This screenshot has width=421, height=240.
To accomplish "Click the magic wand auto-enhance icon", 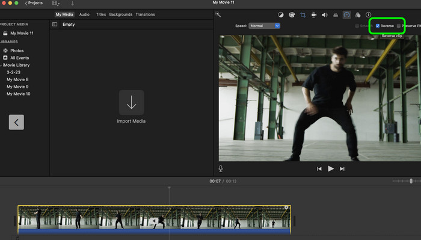I will 218,14.
